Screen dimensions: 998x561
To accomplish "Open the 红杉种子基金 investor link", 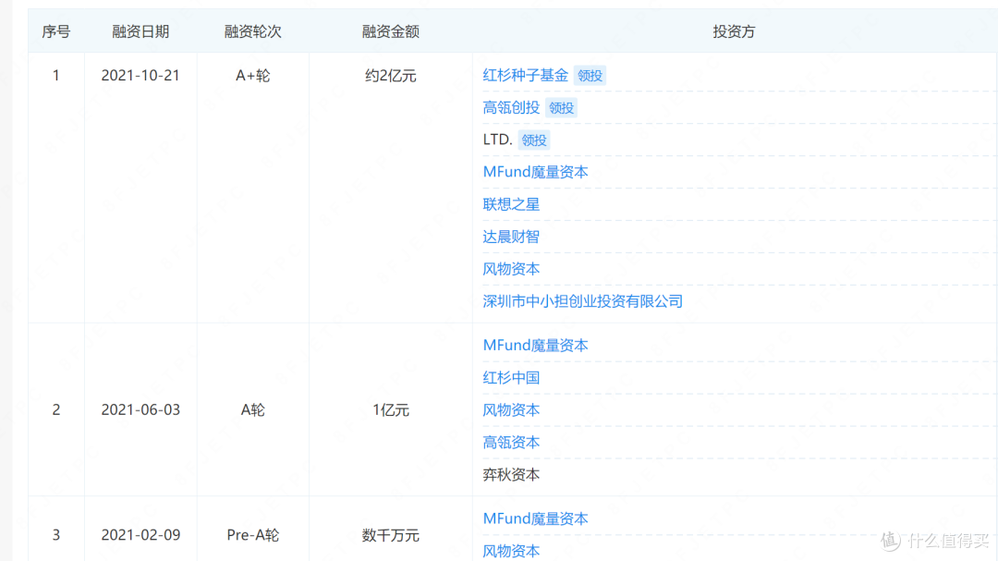I will (525, 75).
